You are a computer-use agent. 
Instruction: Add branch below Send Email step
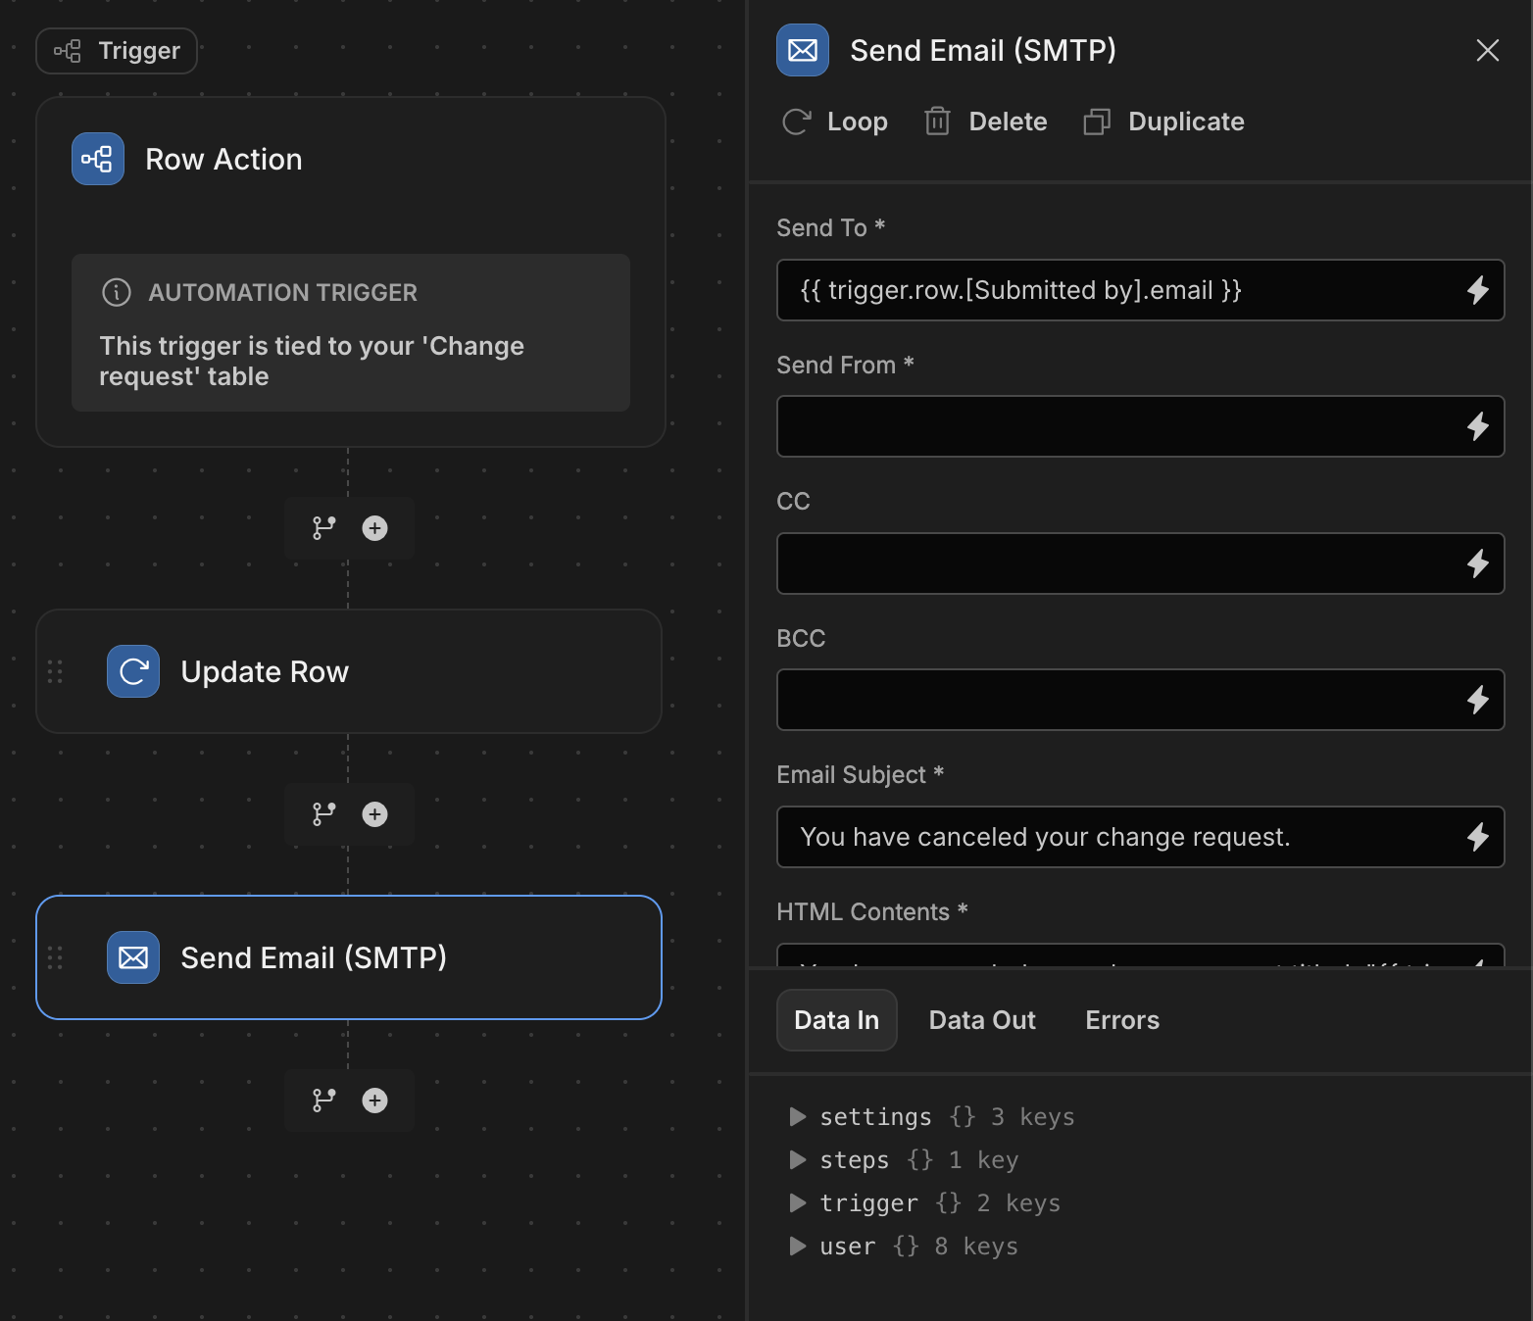pyautogui.click(x=323, y=1101)
